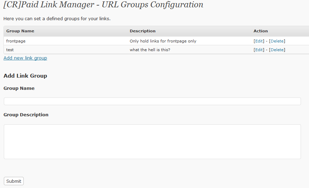Click inside the Group Description textarea

tap(152, 142)
